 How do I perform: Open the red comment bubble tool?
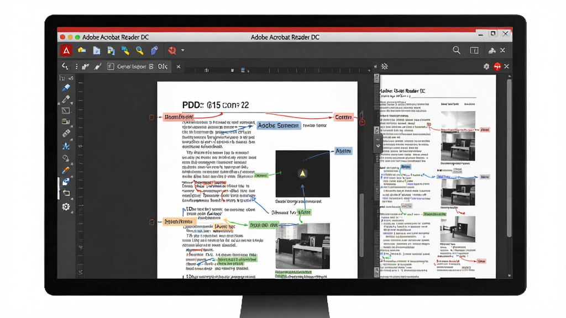[x=172, y=50]
